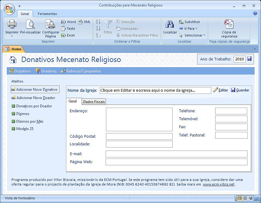Click the Telef. Pastoral field

232,135
